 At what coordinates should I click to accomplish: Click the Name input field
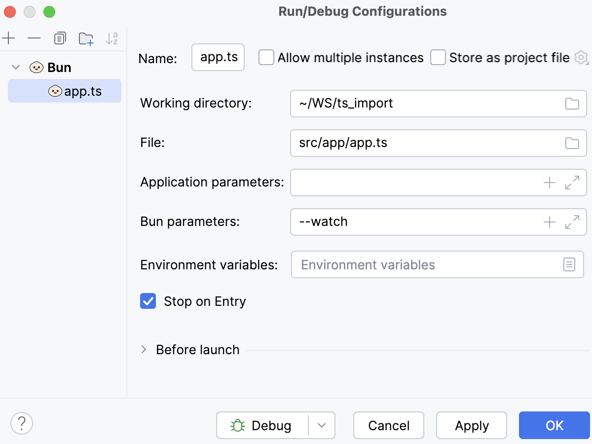tap(218, 57)
